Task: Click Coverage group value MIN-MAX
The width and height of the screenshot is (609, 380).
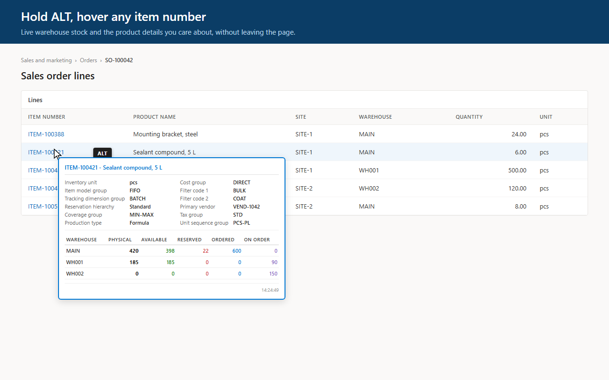Action: coord(142,215)
